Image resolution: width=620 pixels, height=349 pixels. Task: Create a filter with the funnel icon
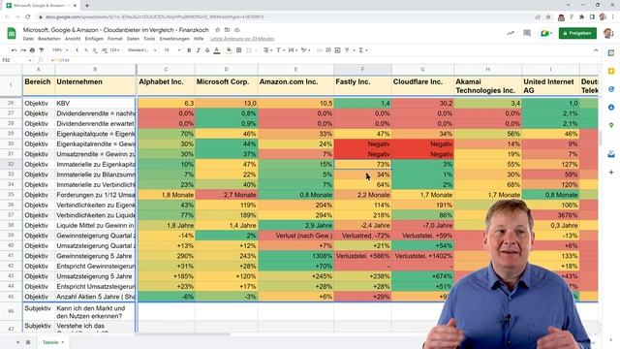click(347, 50)
